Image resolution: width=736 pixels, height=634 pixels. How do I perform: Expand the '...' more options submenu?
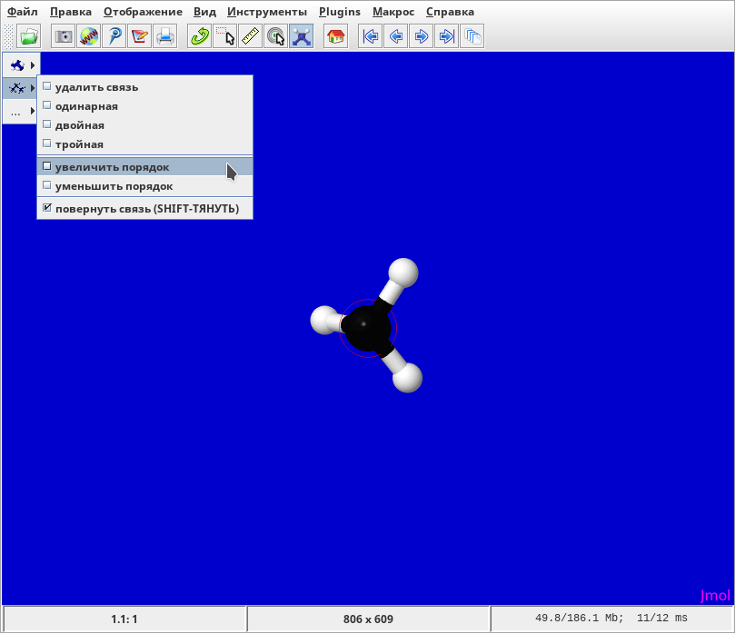click(20, 111)
